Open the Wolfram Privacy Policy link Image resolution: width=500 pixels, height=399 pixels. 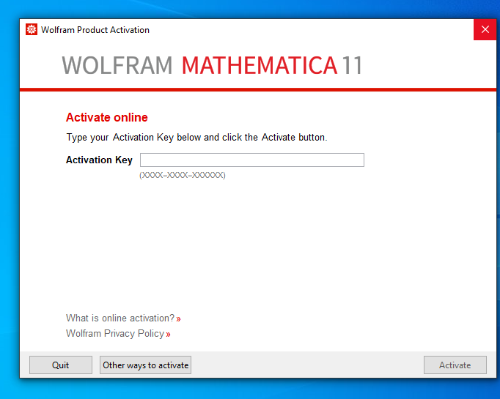118,333
